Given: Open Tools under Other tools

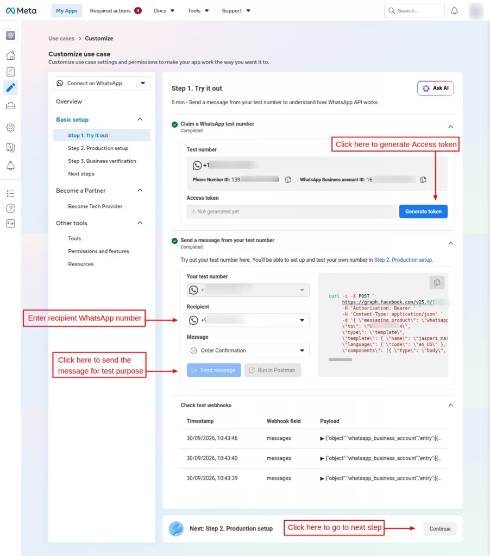Looking at the screenshot, I should pos(74,239).
